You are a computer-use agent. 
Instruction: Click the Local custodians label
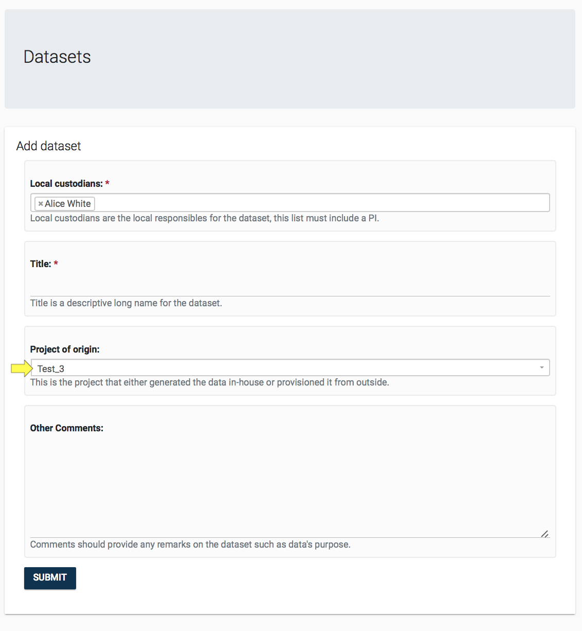pyautogui.click(x=66, y=184)
